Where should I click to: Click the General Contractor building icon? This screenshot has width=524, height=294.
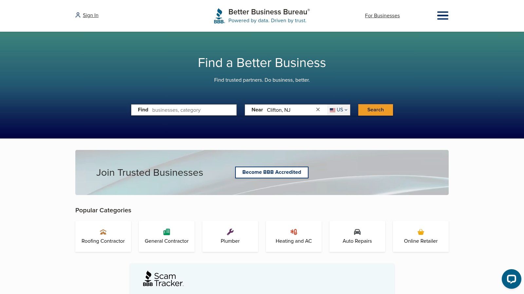(x=166, y=232)
